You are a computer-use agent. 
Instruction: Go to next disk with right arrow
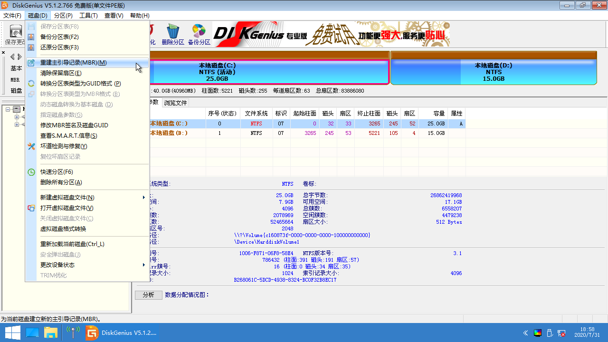click(19, 57)
